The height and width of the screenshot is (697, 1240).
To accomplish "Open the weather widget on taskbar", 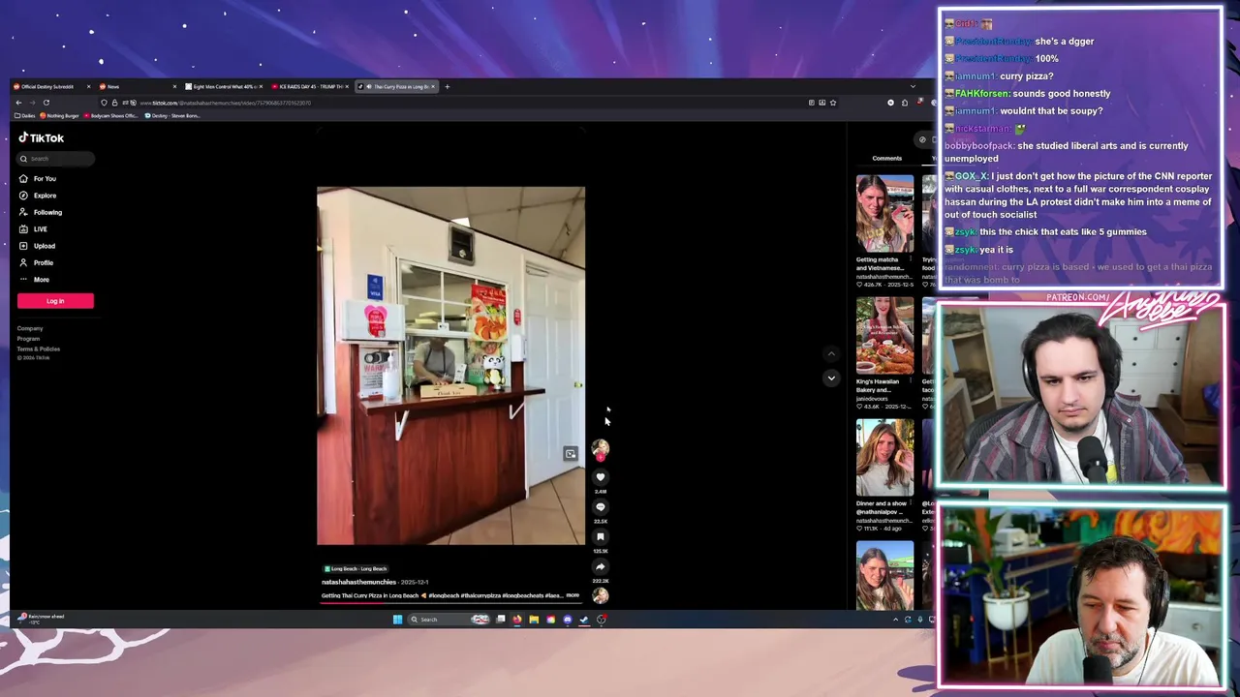I will point(41,619).
